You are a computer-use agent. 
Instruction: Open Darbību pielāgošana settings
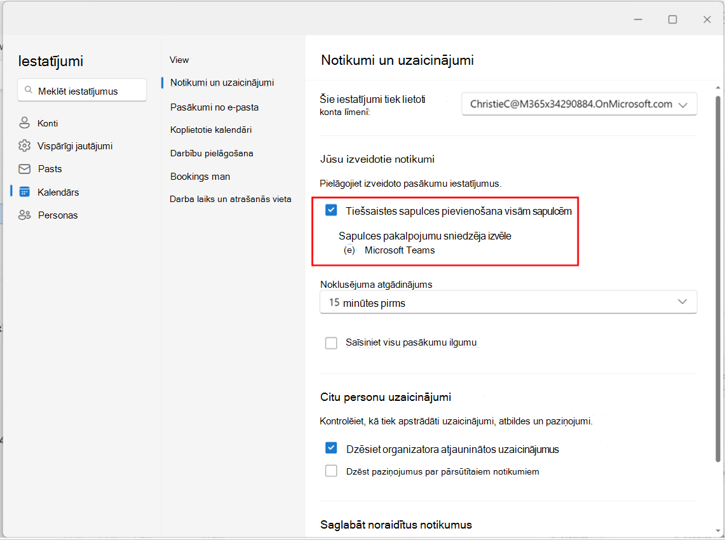tap(212, 154)
